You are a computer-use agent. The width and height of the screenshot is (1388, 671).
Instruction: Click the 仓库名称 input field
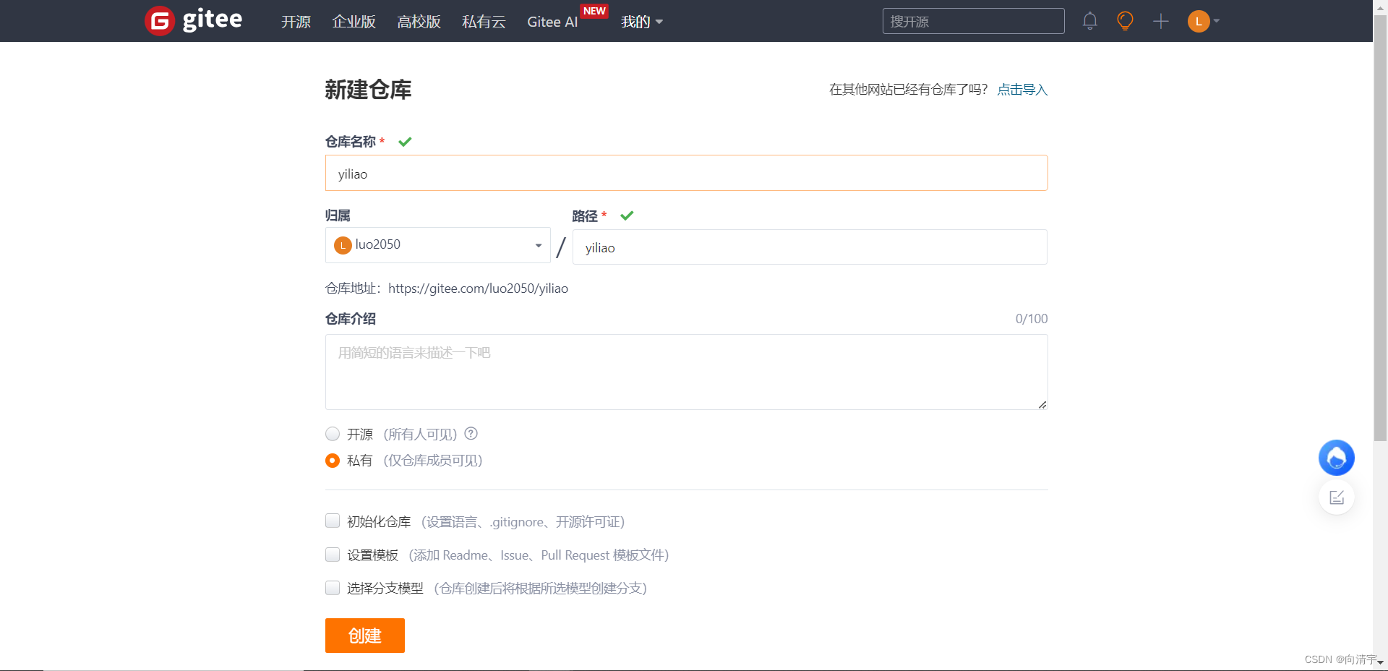[x=686, y=174]
